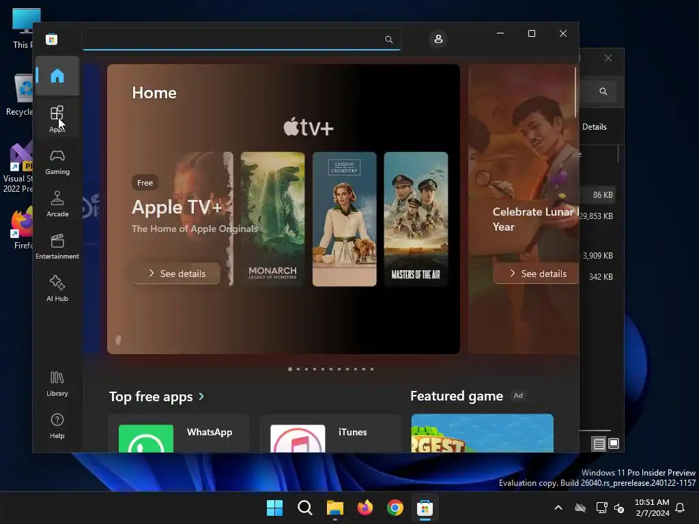The width and height of the screenshot is (699, 524).
Task: Open the clock and date flyout
Action: (x=652, y=508)
